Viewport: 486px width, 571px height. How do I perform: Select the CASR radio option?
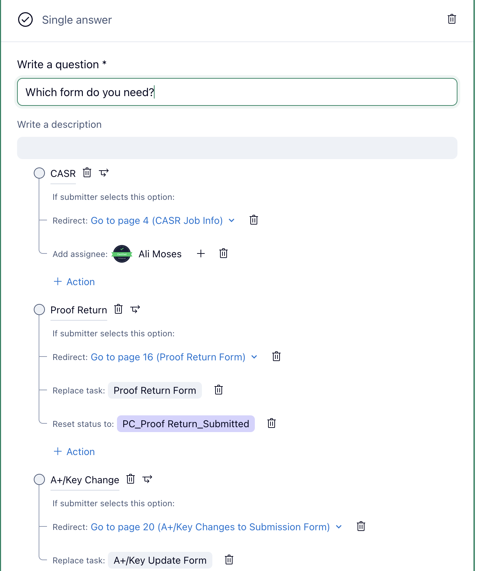(x=39, y=173)
